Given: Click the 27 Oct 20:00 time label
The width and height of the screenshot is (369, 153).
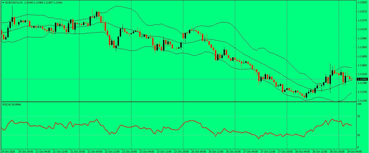Looking at the screenshot, I should (x=285, y=152).
